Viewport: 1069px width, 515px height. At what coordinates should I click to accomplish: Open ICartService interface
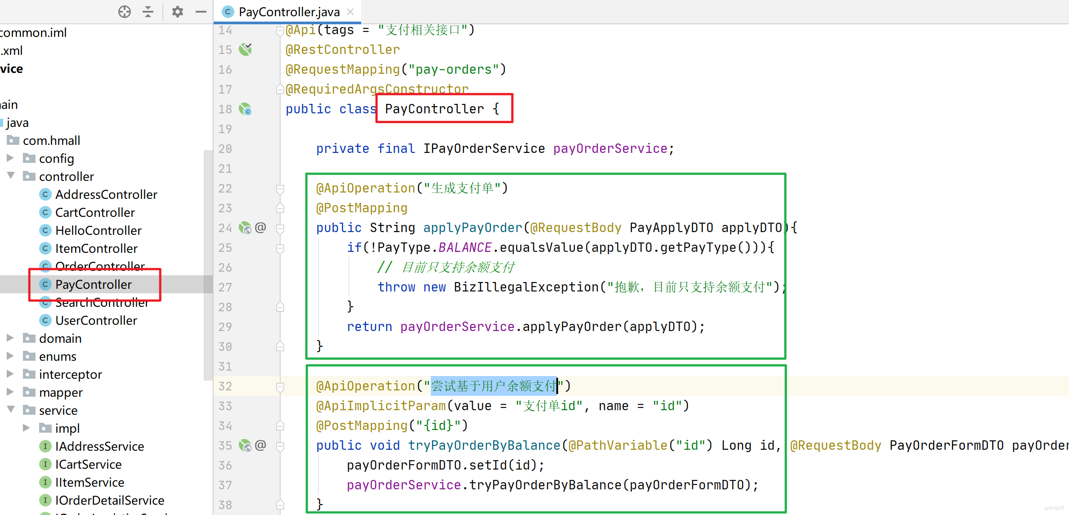coord(89,464)
